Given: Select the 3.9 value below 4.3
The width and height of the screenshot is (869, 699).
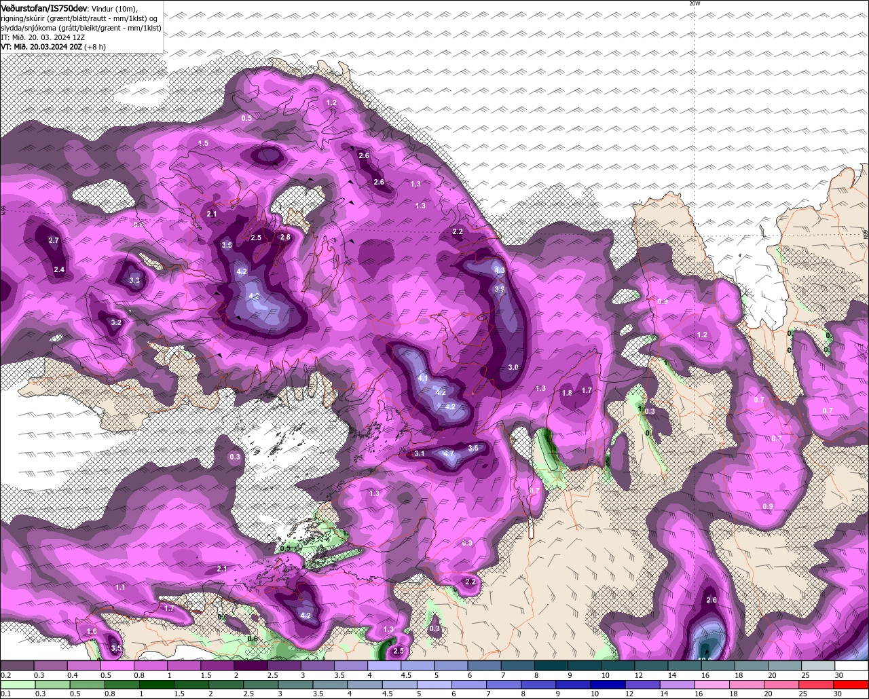Looking at the screenshot, I should tap(499, 289).
